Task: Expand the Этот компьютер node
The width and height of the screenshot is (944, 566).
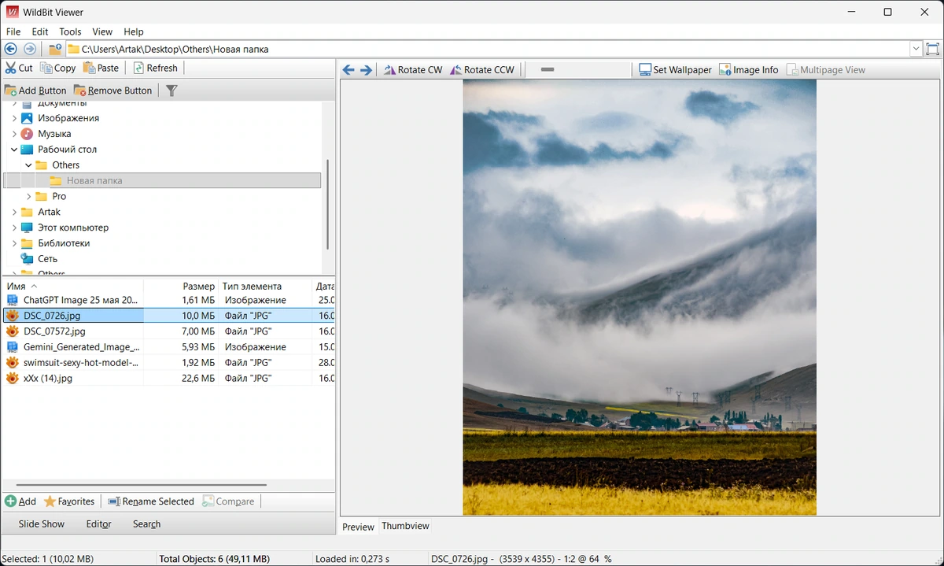Action: pyautogui.click(x=14, y=228)
